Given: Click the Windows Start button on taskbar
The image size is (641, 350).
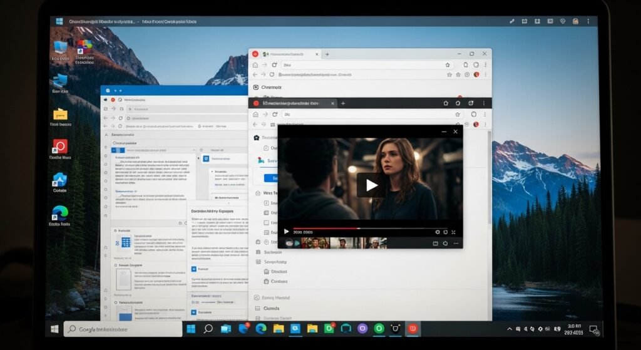Looking at the screenshot, I should (54, 329).
